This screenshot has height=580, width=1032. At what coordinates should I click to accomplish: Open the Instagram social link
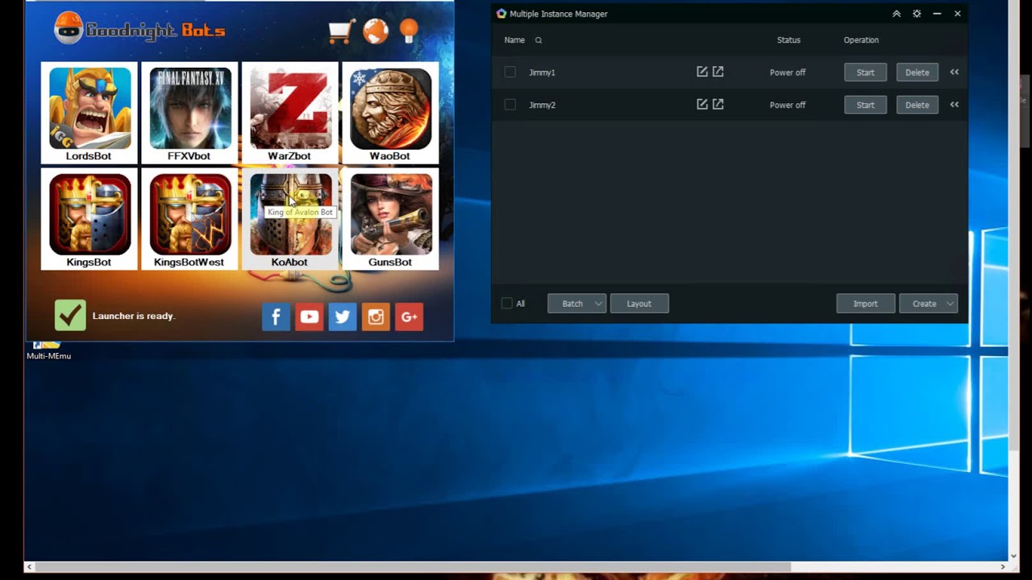376,317
